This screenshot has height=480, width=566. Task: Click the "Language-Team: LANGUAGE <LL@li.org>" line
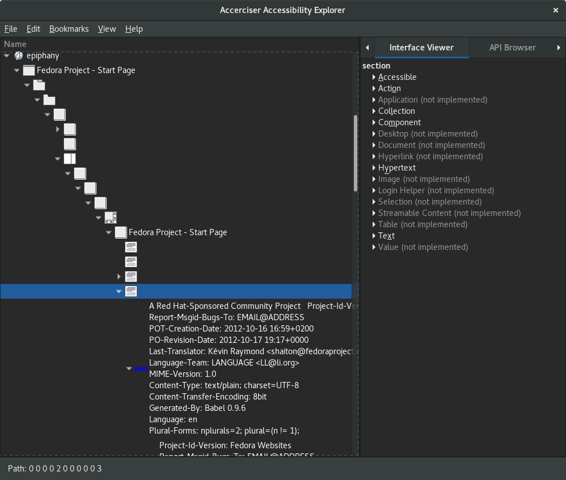coord(224,363)
